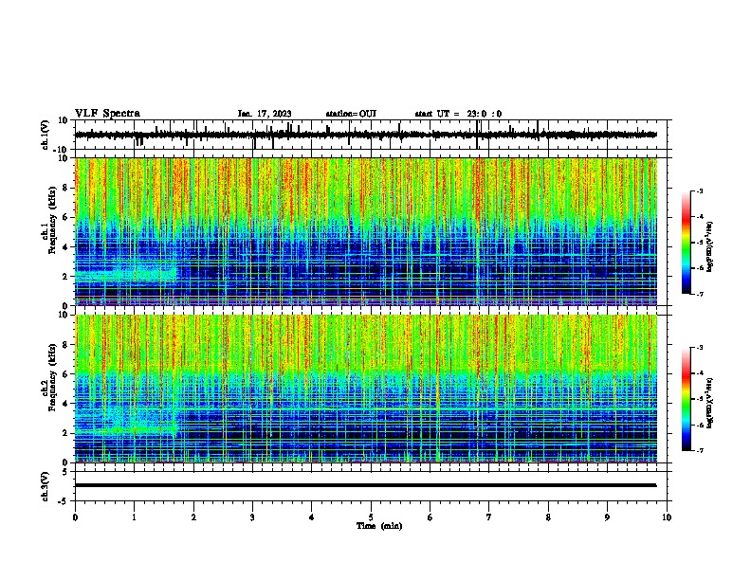Click the "-10" tick on ch.1(V) axis
751x580 pixels.
tap(62, 150)
